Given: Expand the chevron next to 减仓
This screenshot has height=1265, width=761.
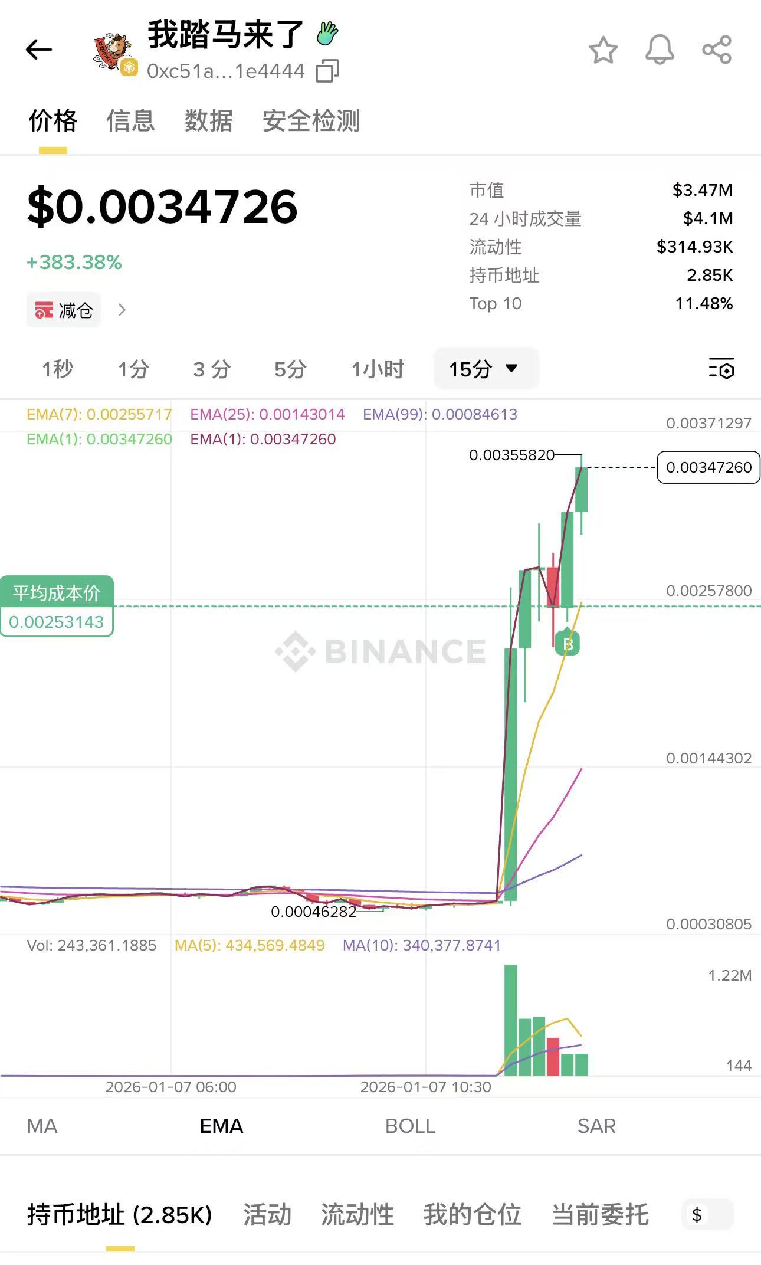Looking at the screenshot, I should pos(122,310).
